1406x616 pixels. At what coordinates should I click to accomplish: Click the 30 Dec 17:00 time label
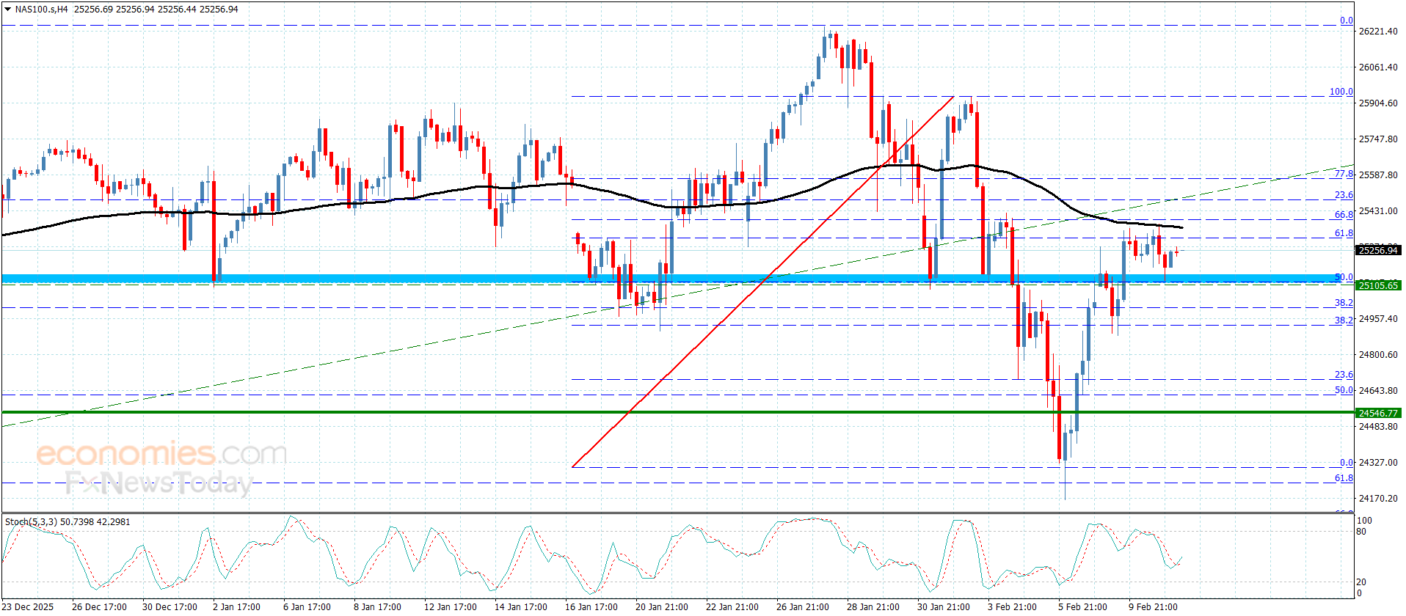click(x=170, y=607)
